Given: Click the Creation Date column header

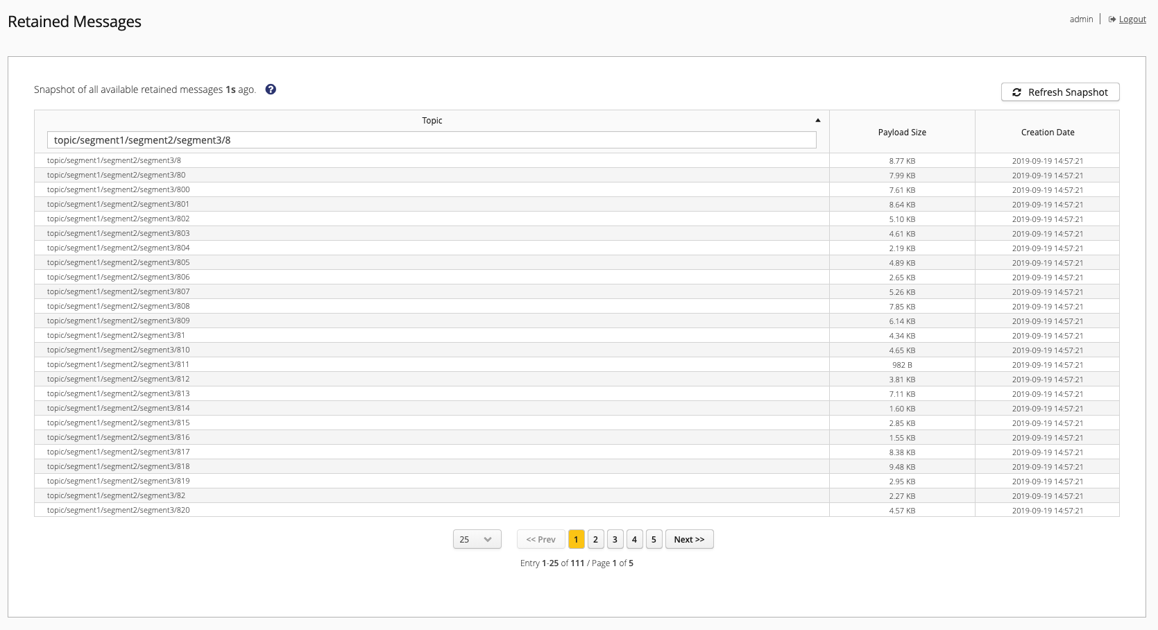Looking at the screenshot, I should 1047,133.
